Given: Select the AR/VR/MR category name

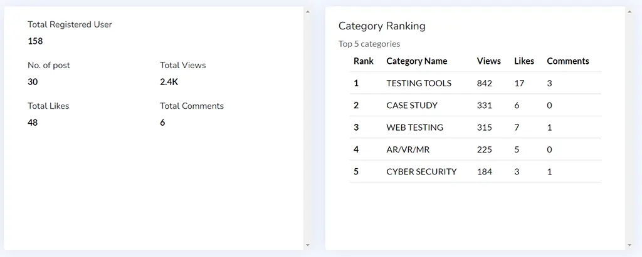Looking at the screenshot, I should (408, 149).
